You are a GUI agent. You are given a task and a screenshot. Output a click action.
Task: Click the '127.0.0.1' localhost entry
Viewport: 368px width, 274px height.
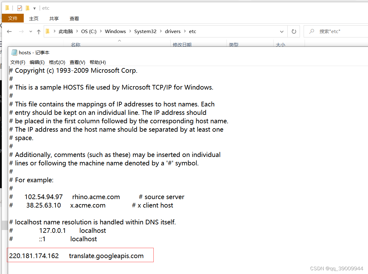pos(52,231)
